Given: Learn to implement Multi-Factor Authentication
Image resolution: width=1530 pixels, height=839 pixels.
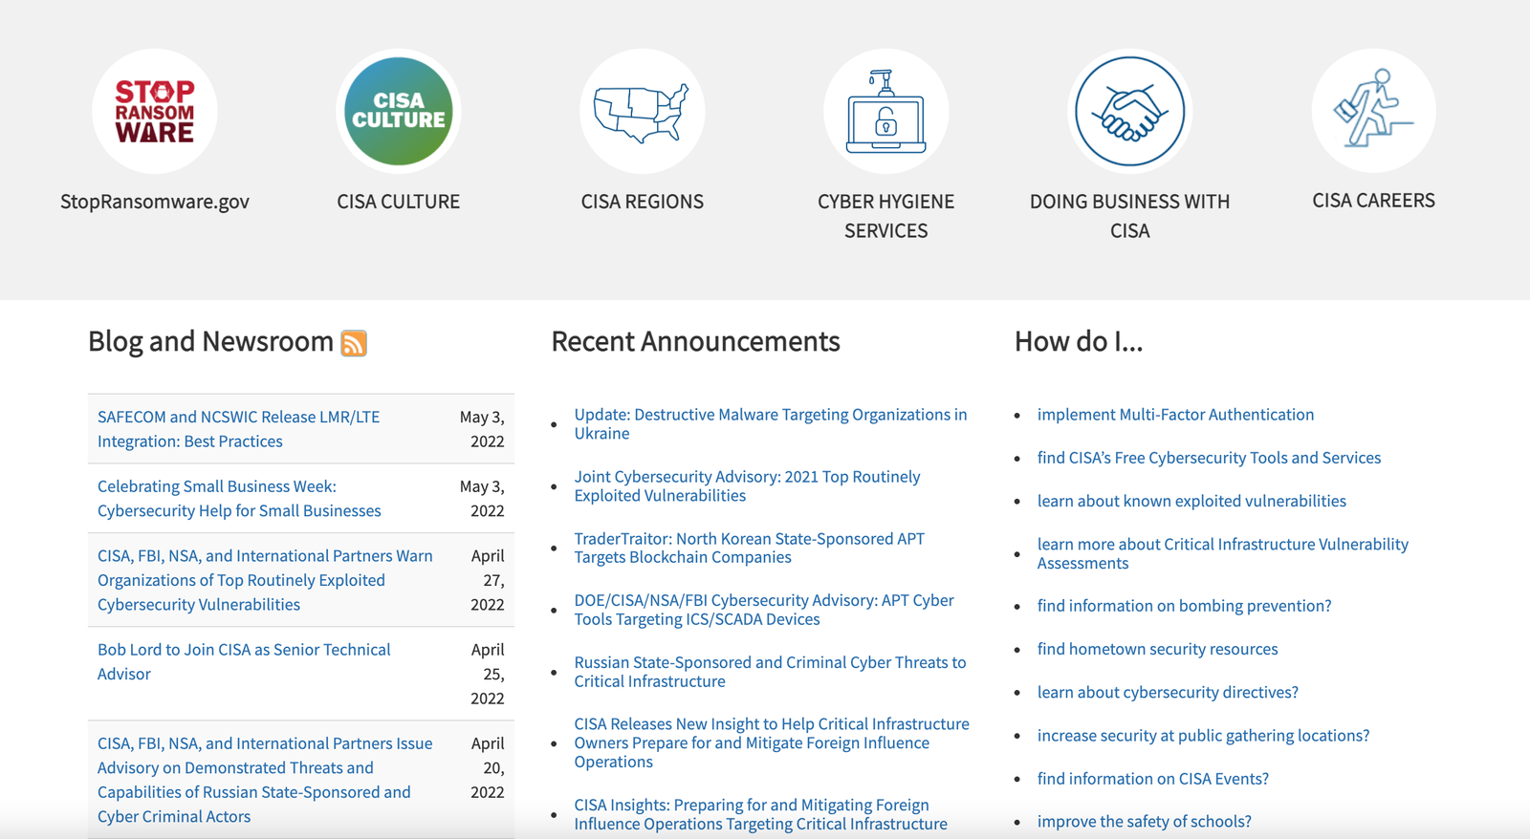Looking at the screenshot, I should click(x=1175, y=415).
